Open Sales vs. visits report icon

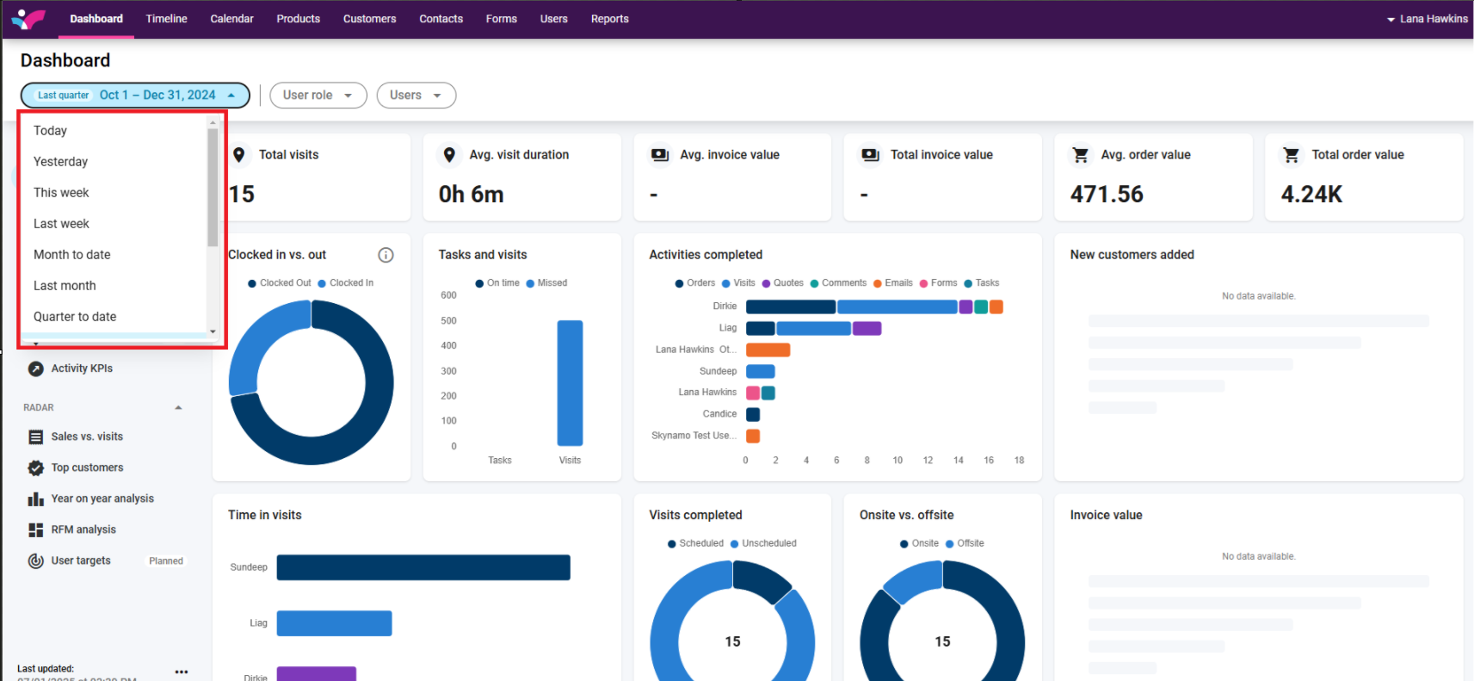coord(35,437)
